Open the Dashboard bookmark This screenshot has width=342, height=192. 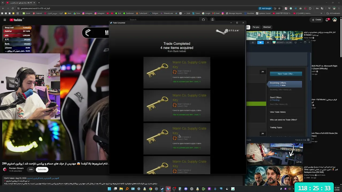point(129,13)
